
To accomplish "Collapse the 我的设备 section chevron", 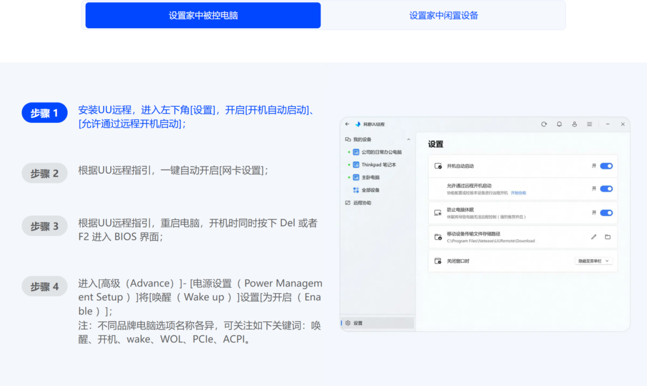I will point(409,140).
